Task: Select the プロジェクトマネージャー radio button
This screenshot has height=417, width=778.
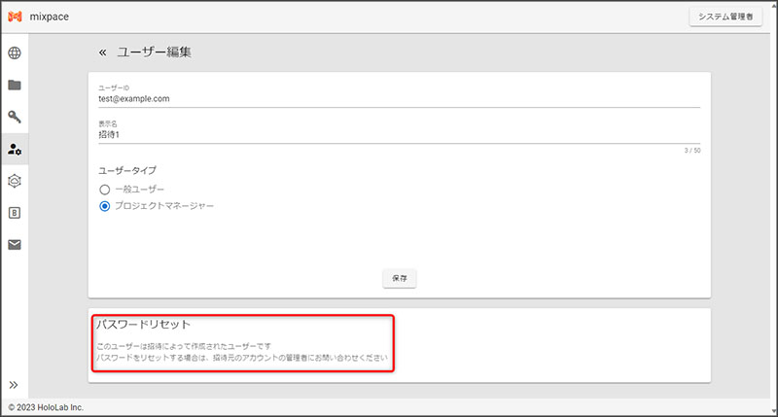Action: (x=105, y=206)
